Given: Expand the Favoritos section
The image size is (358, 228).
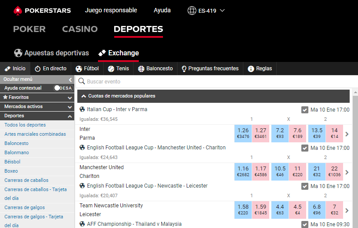Looking at the screenshot, I should tap(37, 98).
